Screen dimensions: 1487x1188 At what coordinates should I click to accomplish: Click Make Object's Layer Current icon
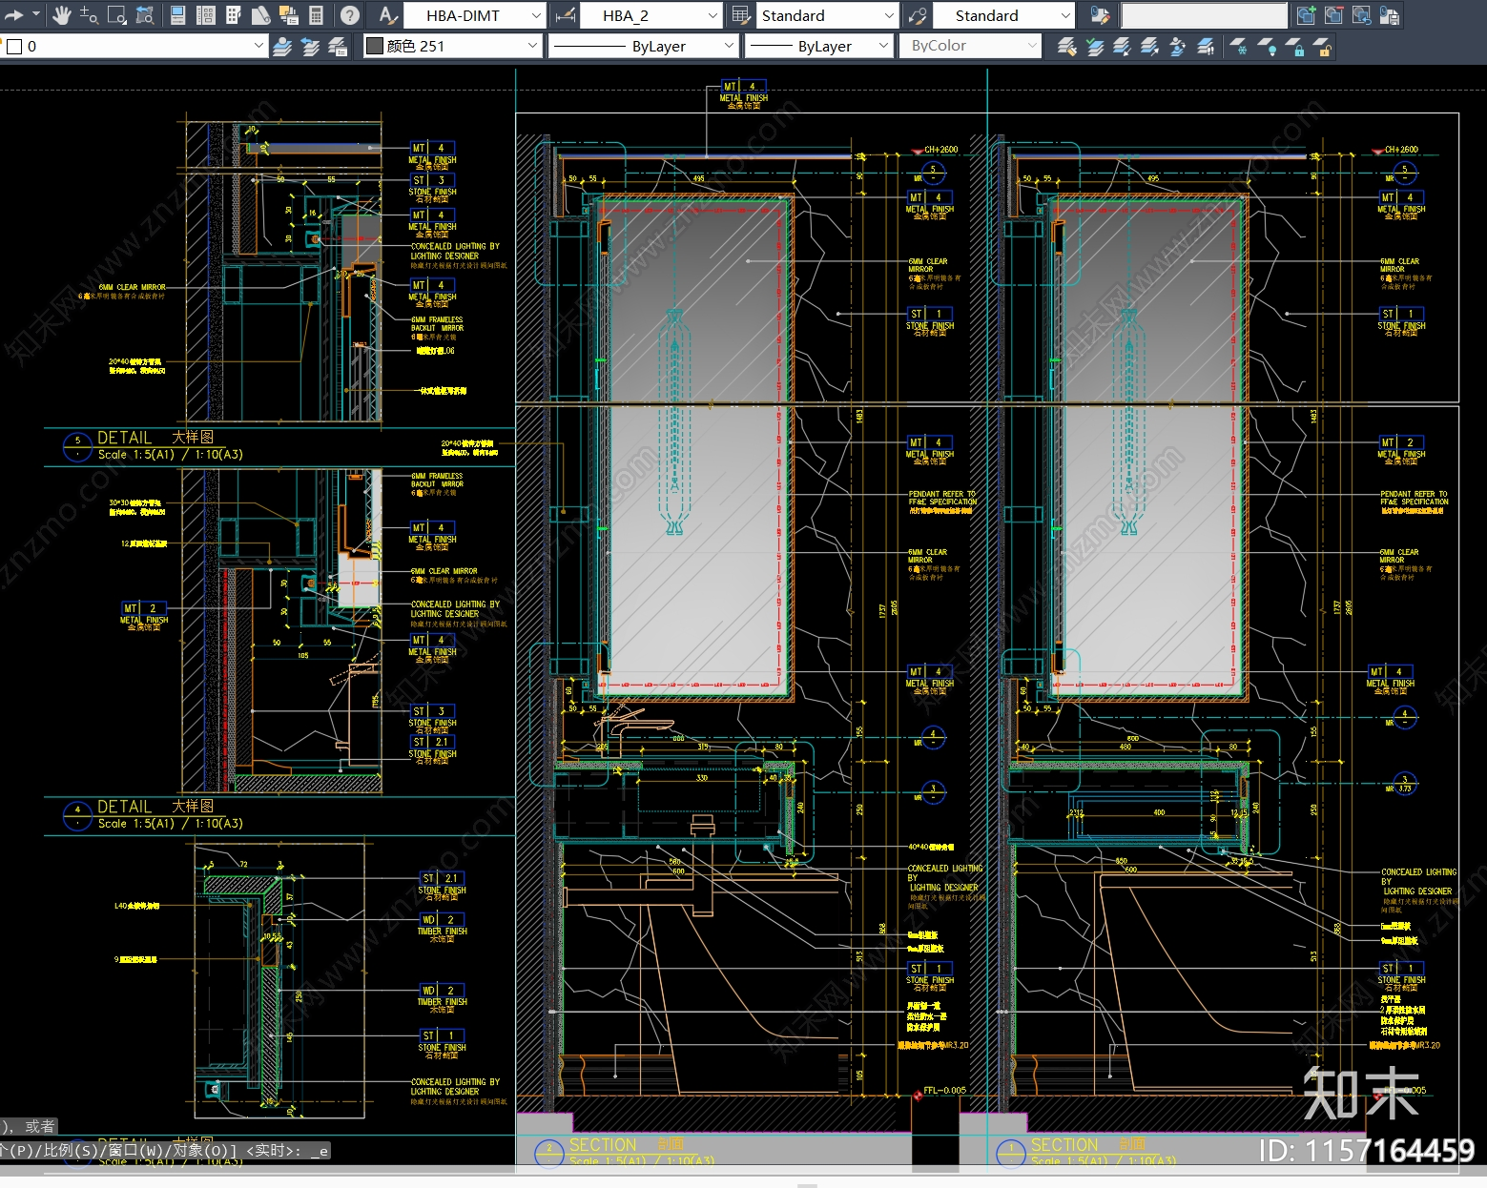(x=1094, y=46)
